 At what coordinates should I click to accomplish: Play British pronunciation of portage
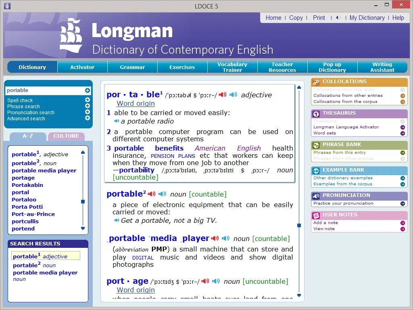tap(205, 281)
